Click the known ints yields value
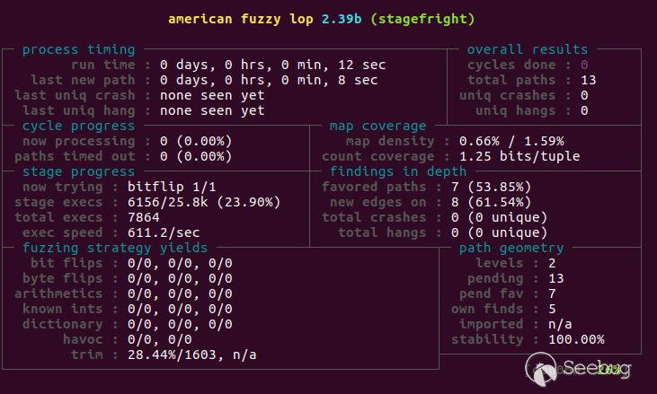The width and height of the screenshot is (657, 394). (x=180, y=309)
